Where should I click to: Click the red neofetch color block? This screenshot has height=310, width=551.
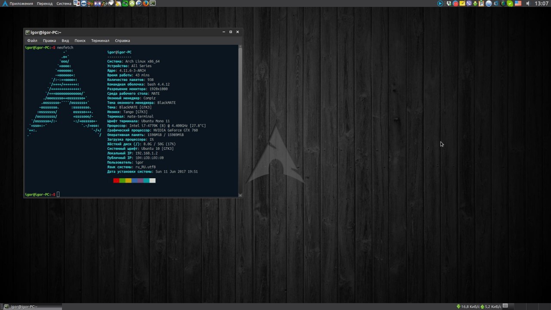(116, 180)
